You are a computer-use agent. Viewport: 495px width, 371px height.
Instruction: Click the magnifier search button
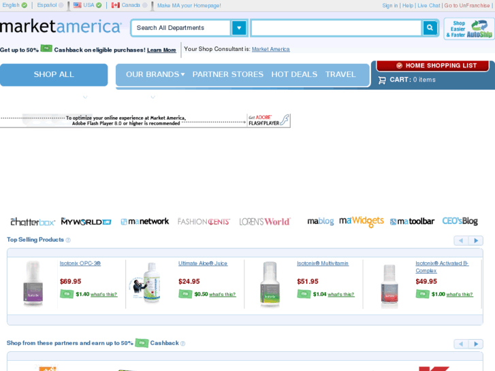[x=430, y=28]
